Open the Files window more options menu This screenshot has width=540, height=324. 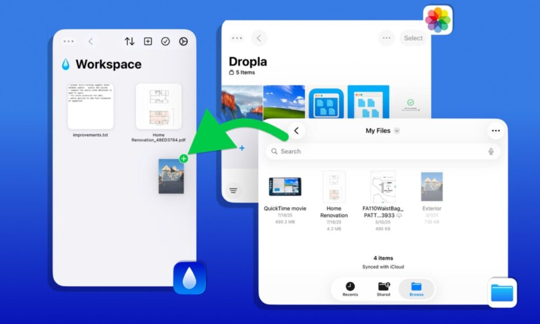[x=495, y=131]
